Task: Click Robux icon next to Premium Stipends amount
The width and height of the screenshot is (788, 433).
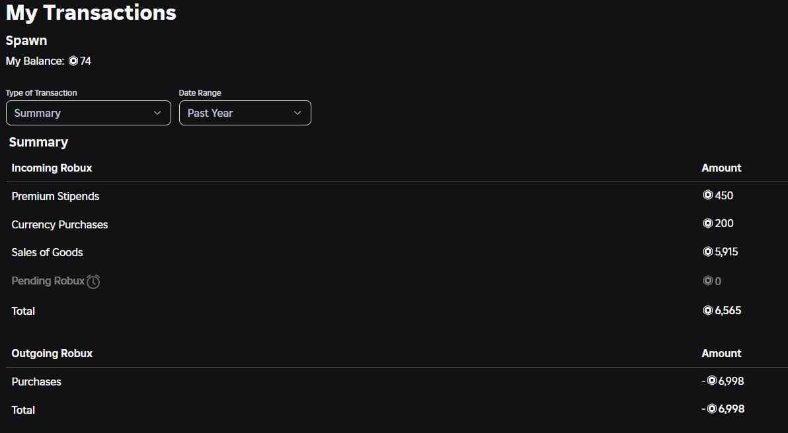Action: coord(707,195)
